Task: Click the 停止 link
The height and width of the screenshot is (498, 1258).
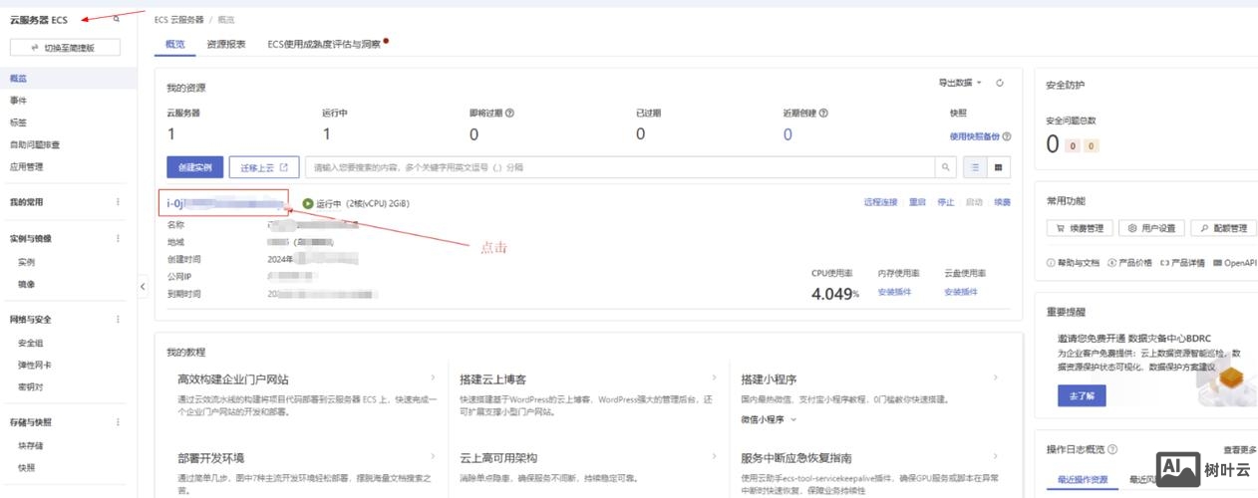Action: point(946,202)
